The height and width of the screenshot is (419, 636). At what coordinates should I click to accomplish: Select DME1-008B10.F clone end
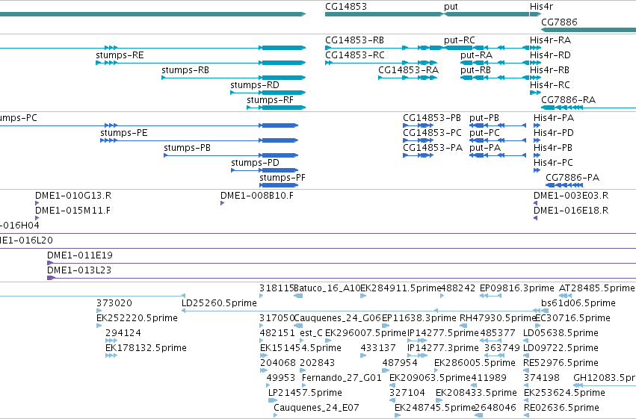click(257, 196)
